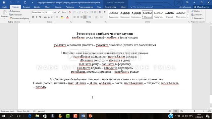This screenshot has height=119, width=212.
Task: Open font color dropdown arrow
Action: (x=70, y=17)
